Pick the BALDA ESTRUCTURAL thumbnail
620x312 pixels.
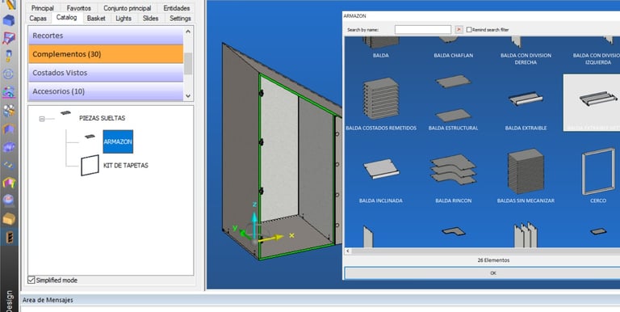[453, 98]
